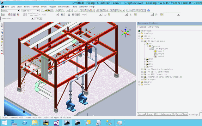The height and width of the screenshot is (126, 202).
Task: Click the Windows Start button on taskbar
Action: coord(4,123)
